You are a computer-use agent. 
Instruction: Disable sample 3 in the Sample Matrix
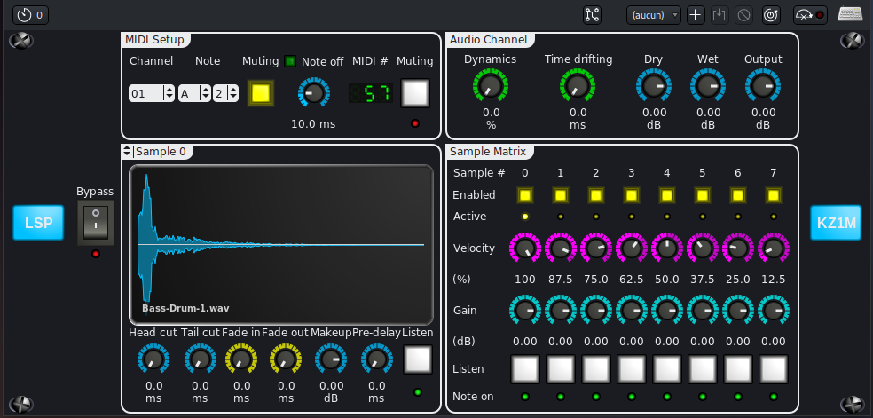click(x=632, y=195)
